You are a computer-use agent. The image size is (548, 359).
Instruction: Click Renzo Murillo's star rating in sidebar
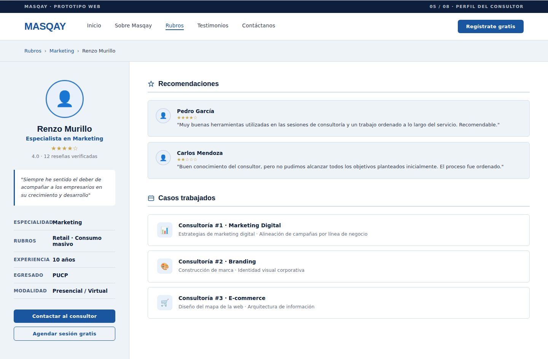pyautogui.click(x=64, y=148)
